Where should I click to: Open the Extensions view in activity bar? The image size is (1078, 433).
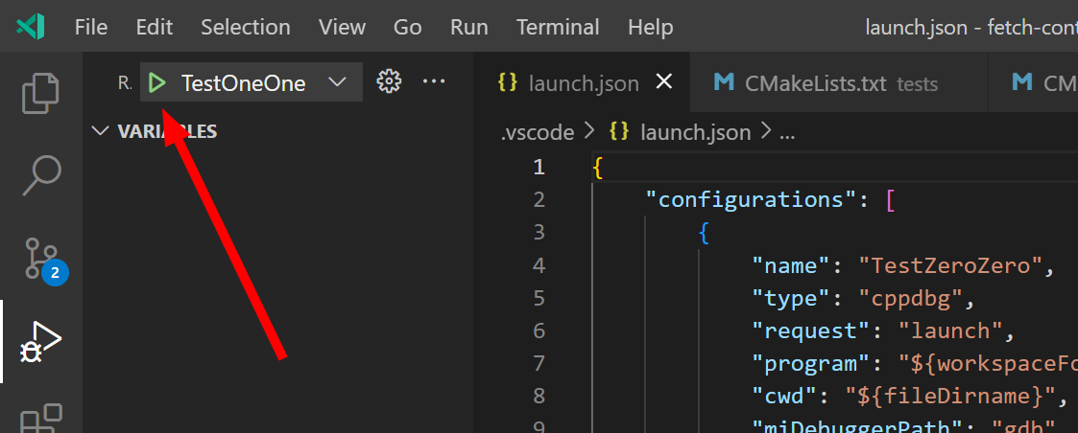click(41, 420)
